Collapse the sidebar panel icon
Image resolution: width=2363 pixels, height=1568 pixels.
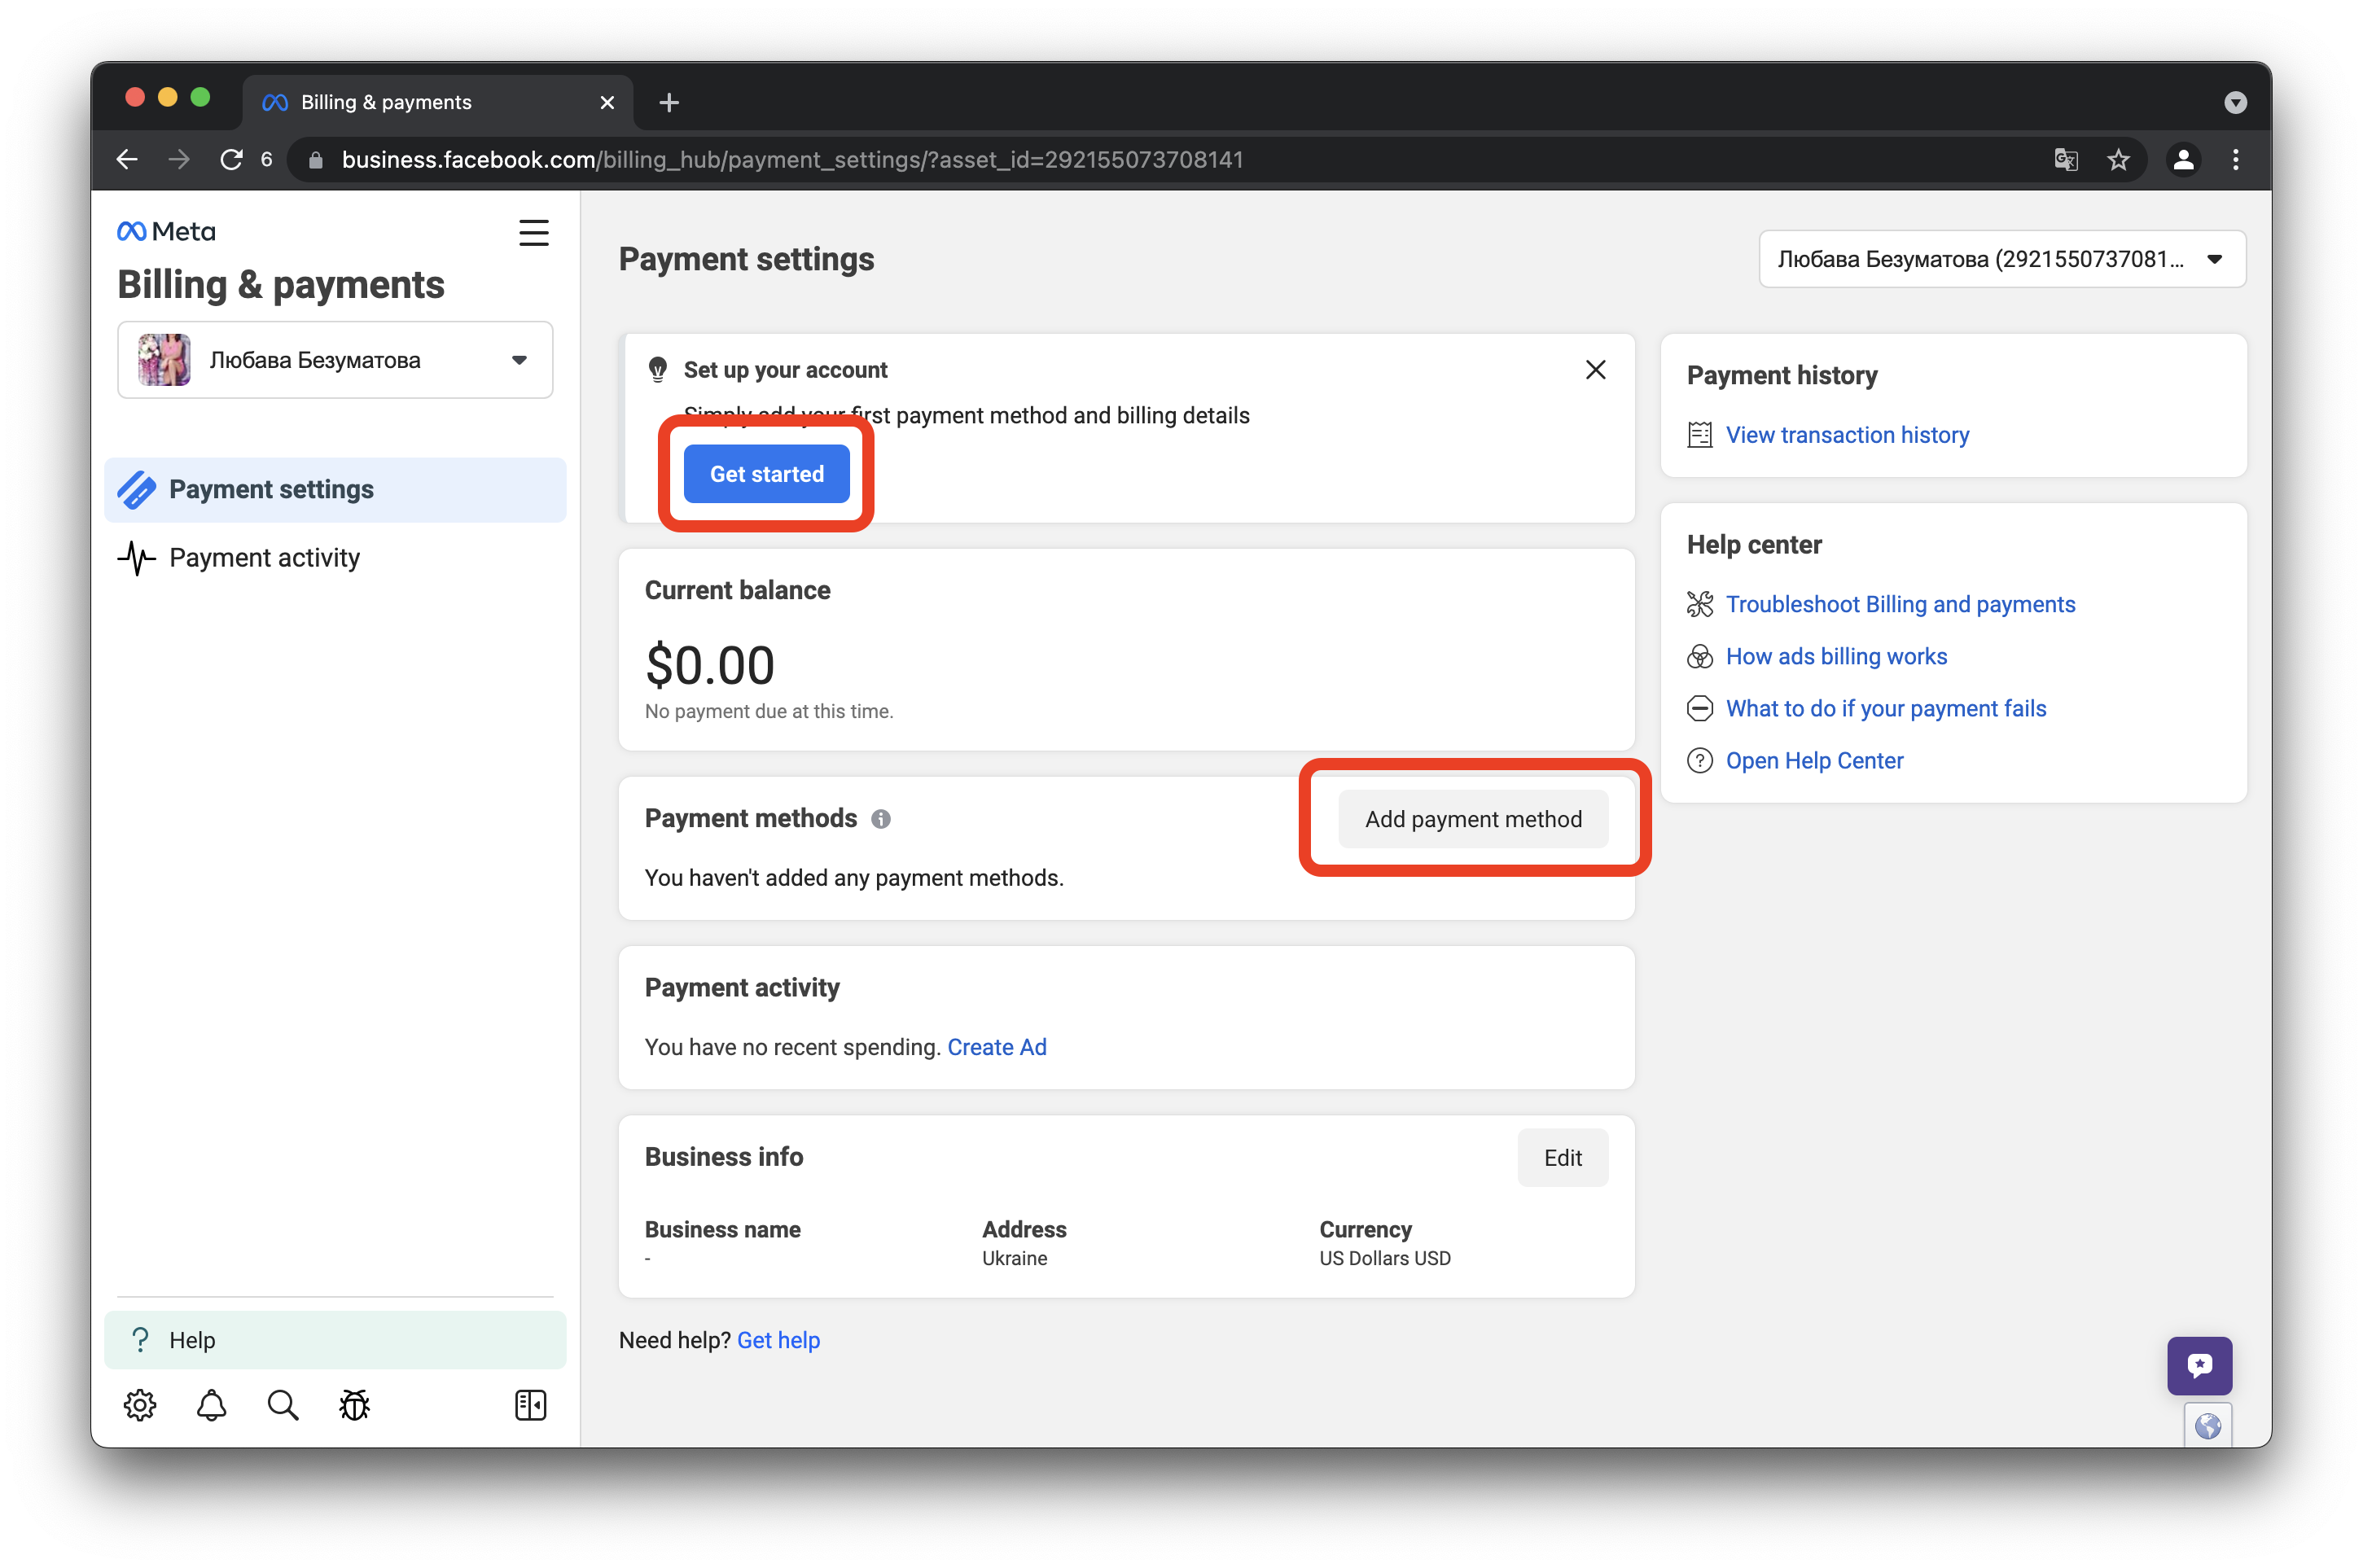tap(530, 1405)
